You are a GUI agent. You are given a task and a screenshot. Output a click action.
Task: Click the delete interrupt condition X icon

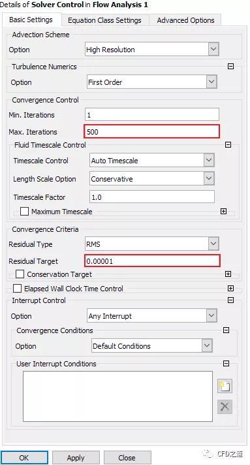[225, 407]
